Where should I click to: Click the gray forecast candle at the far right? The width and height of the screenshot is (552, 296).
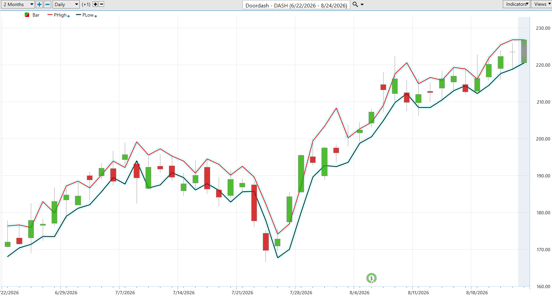tap(524, 51)
